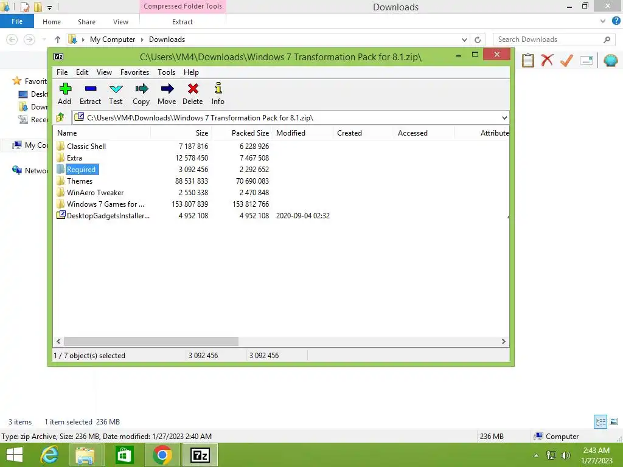Show hidden system tray icons
623x467 pixels.
(537, 455)
